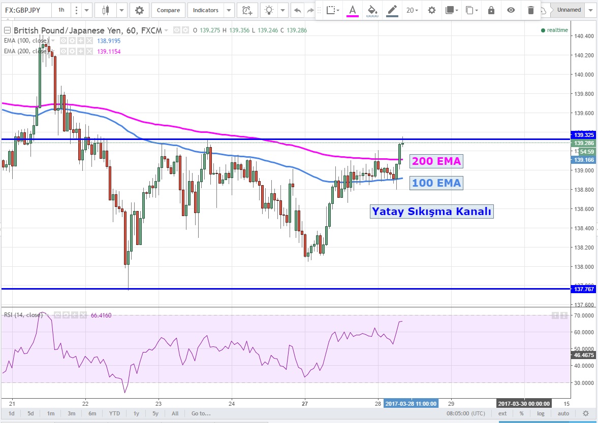
Task: Expand the Indicators dropdown arrow
Action: [229, 10]
